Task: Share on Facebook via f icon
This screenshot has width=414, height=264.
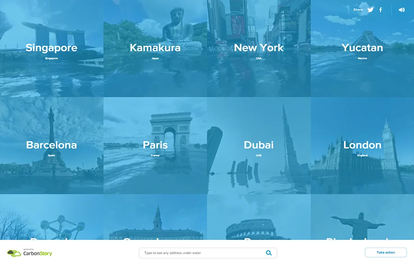Action: (x=380, y=10)
